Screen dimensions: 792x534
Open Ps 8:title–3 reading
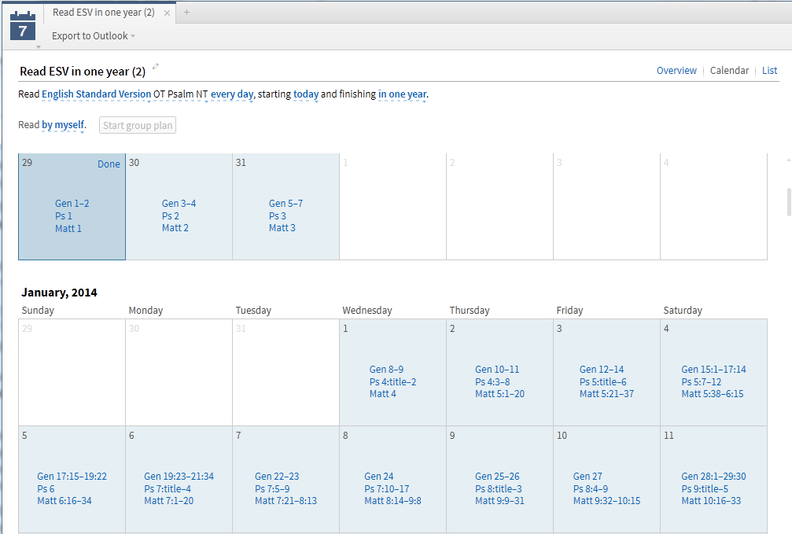pos(498,489)
